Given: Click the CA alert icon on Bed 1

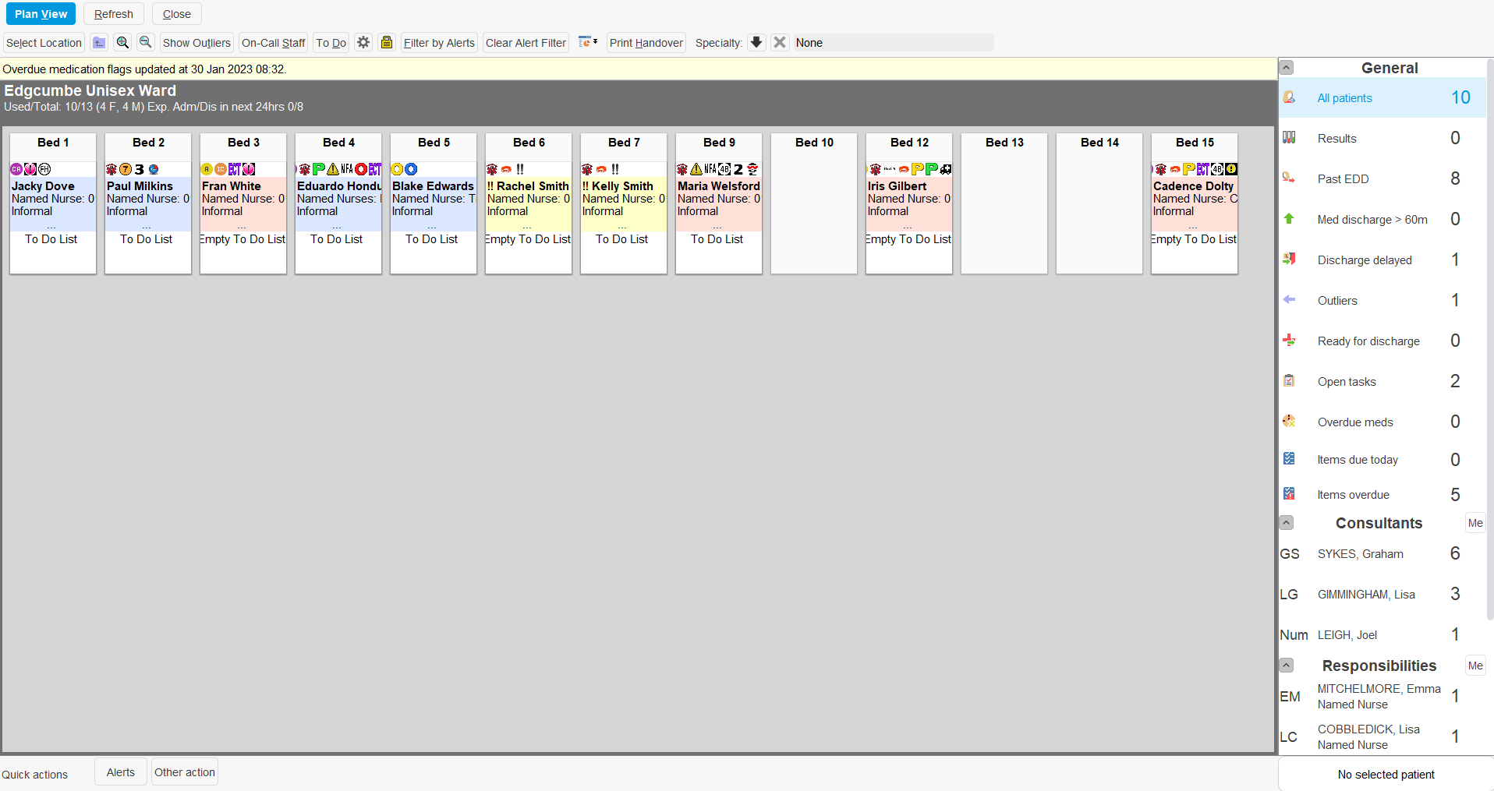Looking at the screenshot, I should click(16, 169).
